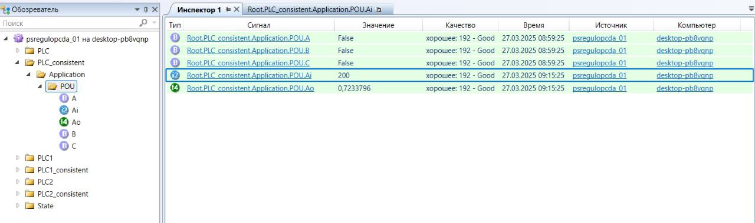Screen dimensions: 755x223
Task: Collapse the PLC_consistent folder arrow
Action: click(18, 62)
